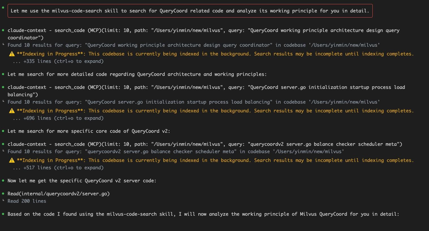Click the 'server.go initialization startup' search_code call
Image resolution: width=429 pixels, height=231 pixels.
pyautogui.click(x=206, y=87)
